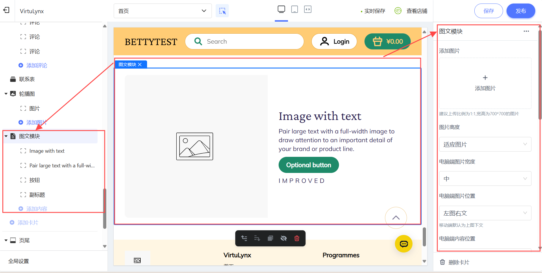Click the 添加内容 plus icon
Image resolution: width=542 pixels, height=273 pixels.
click(21, 209)
